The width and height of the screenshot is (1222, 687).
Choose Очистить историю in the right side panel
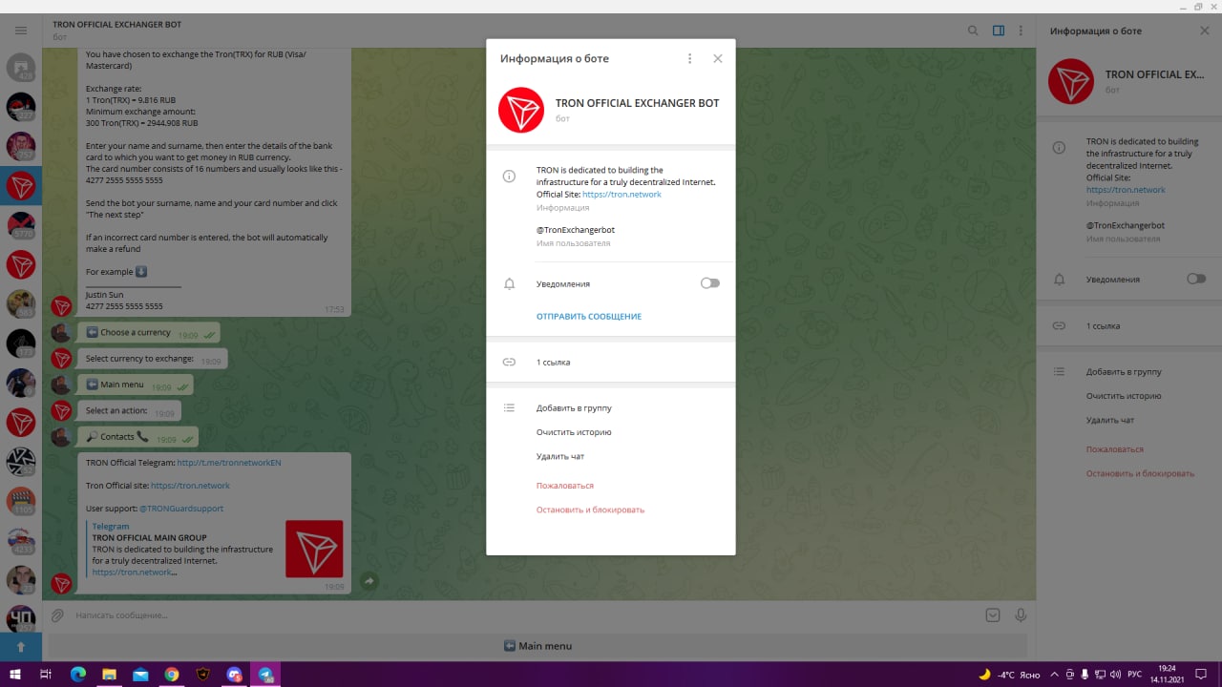click(1124, 396)
